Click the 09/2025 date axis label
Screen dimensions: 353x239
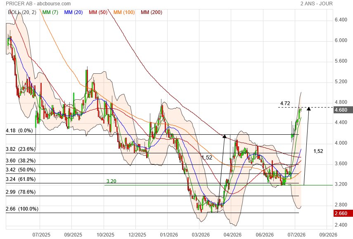pyautogui.click(x=73, y=235)
